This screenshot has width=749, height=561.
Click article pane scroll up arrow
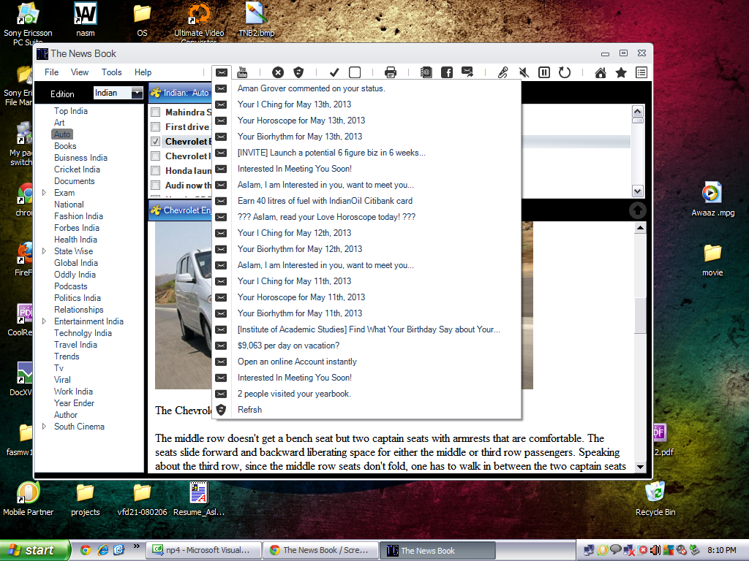tap(640, 228)
